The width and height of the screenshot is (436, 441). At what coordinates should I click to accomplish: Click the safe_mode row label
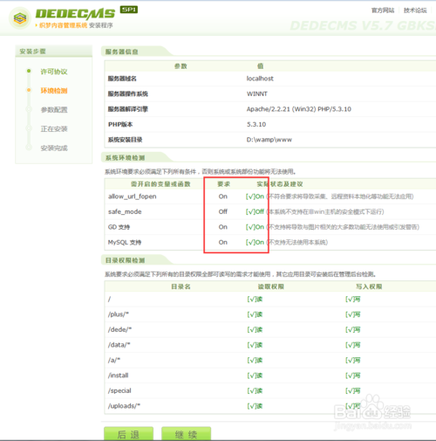125,211
